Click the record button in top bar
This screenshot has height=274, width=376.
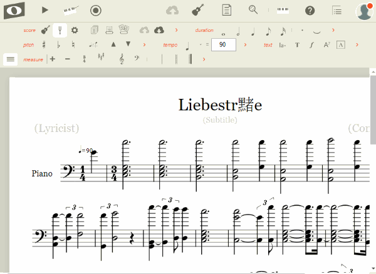tap(95, 10)
